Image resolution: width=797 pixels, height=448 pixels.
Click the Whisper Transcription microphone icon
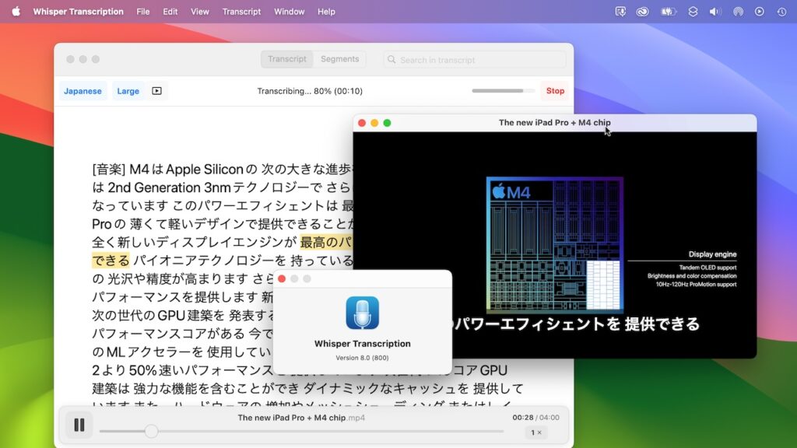(x=363, y=311)
